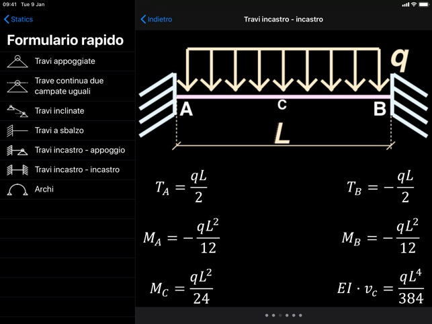Viewport: 432px width, 324px height.
Task: Tap the TA shear formula
Action: 181,187
